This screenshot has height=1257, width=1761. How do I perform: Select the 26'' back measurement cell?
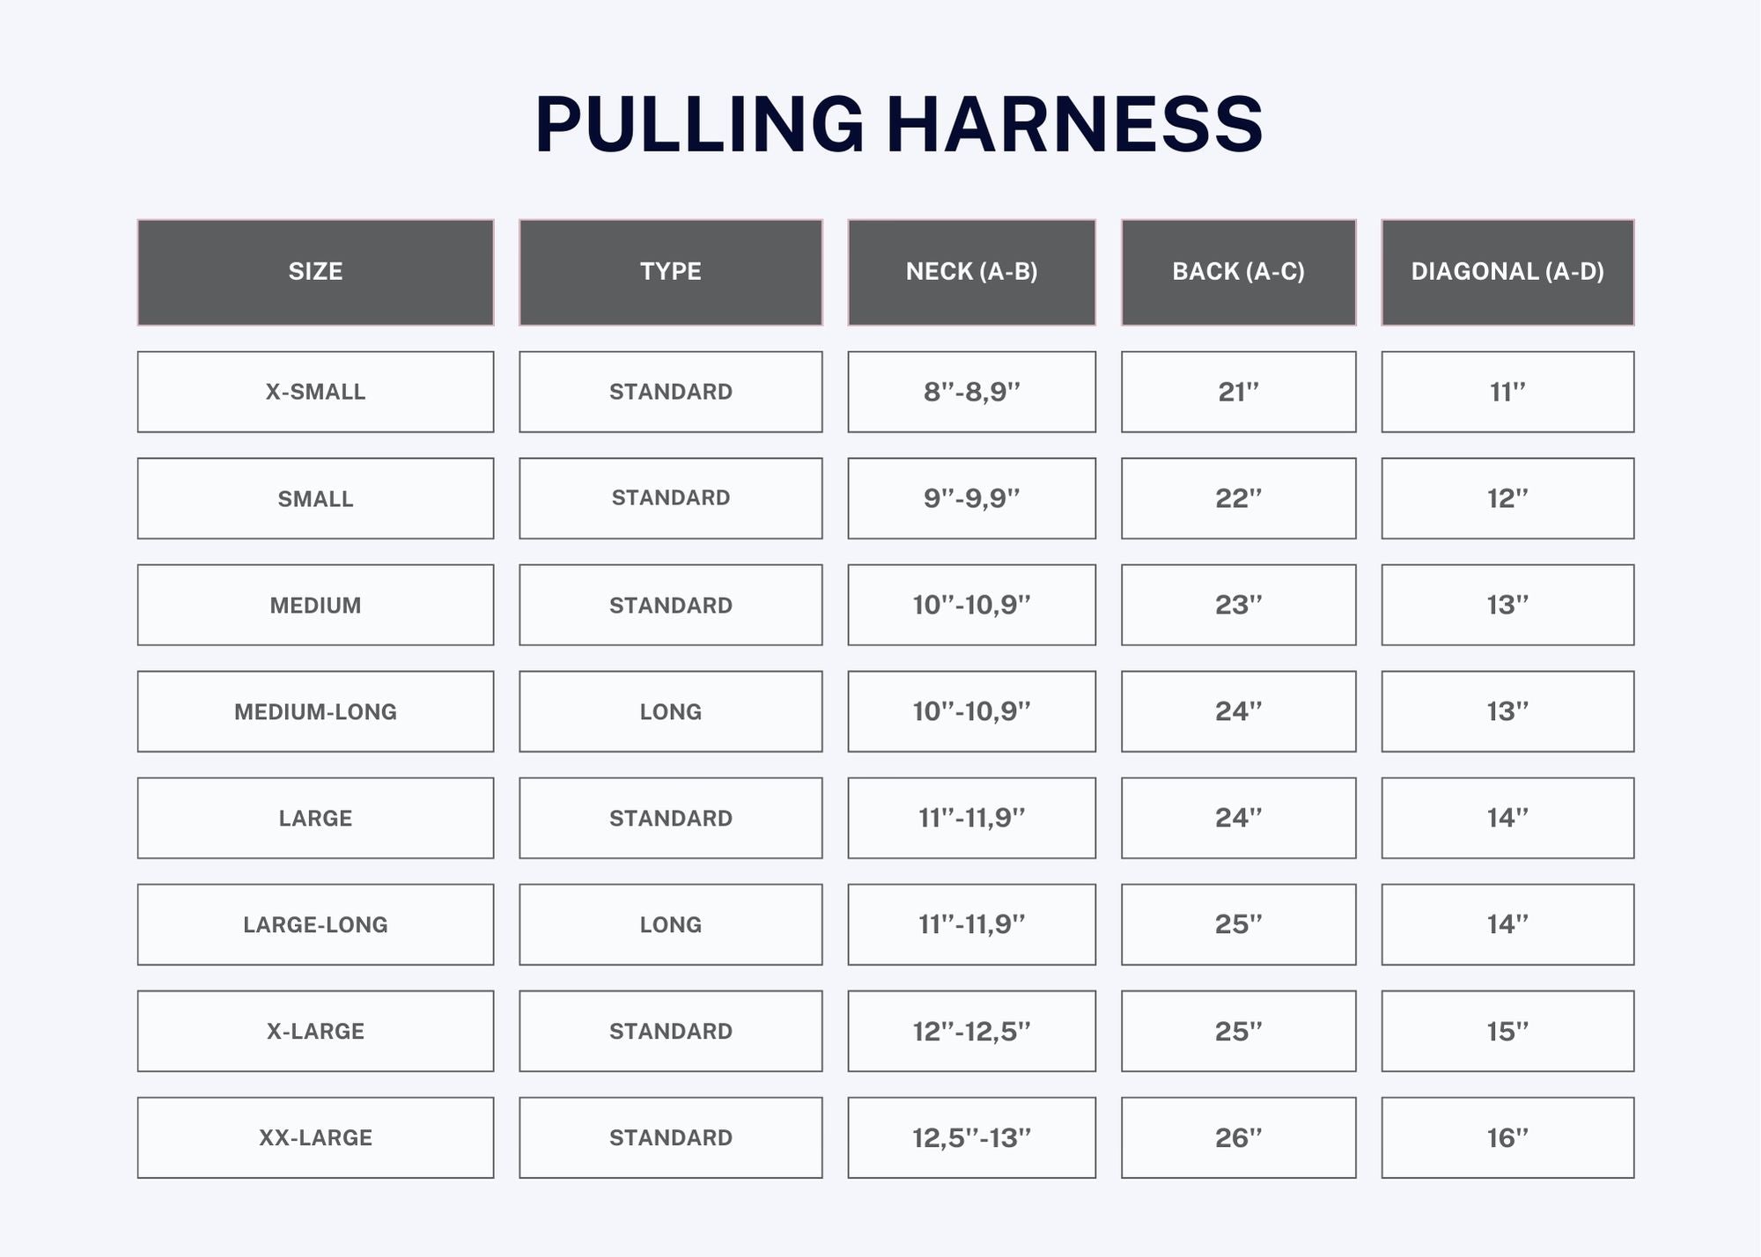click(1238, 1137)
